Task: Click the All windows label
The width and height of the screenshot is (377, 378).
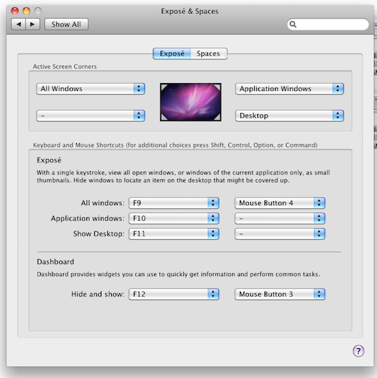Action: [x=103, y=203]
